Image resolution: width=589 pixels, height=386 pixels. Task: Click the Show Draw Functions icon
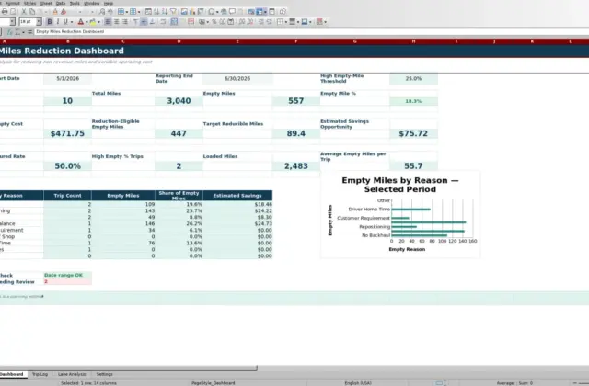pyautogui.click(x=283, y=12)
